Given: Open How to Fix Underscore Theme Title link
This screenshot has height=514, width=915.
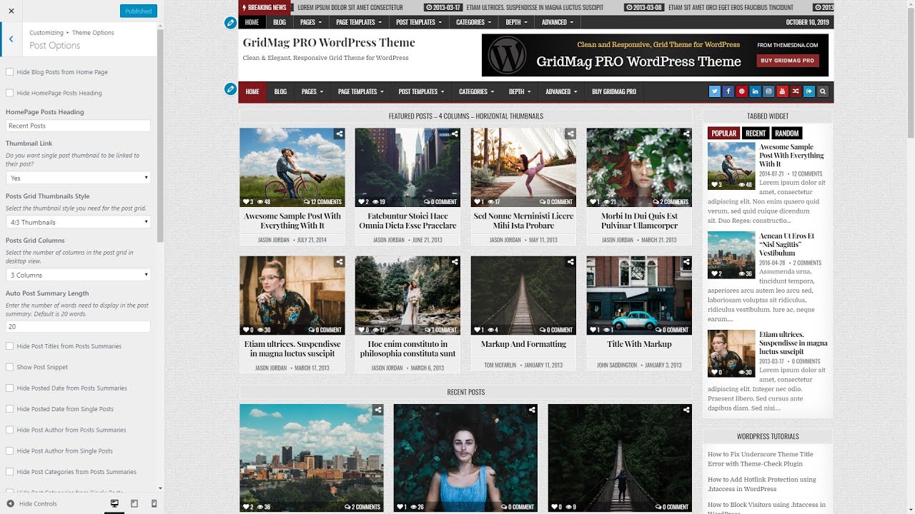Looking at the screenshot, I should coord(761,458).
